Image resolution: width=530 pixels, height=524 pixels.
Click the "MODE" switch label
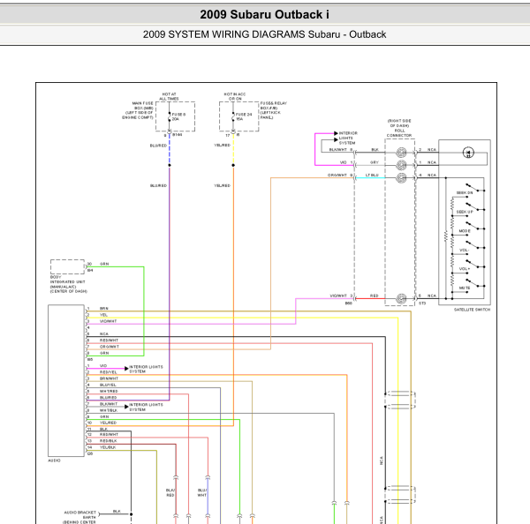(465, 231)
